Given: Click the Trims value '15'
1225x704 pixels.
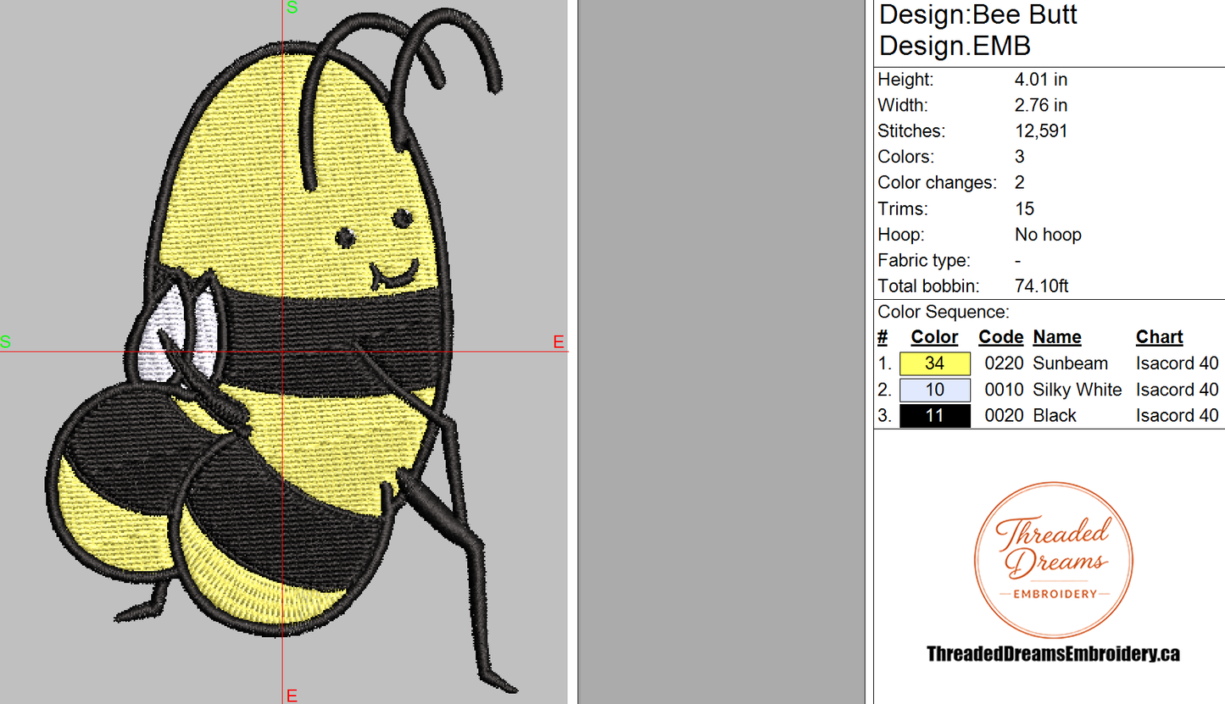Looking at the screenshot, I should point(1024,208).
